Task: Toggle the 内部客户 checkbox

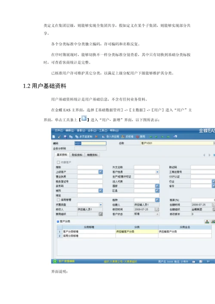Action: pos(58,162)
